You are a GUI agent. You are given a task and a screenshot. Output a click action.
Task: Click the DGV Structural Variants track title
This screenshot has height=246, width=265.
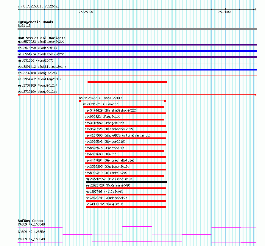42,38
